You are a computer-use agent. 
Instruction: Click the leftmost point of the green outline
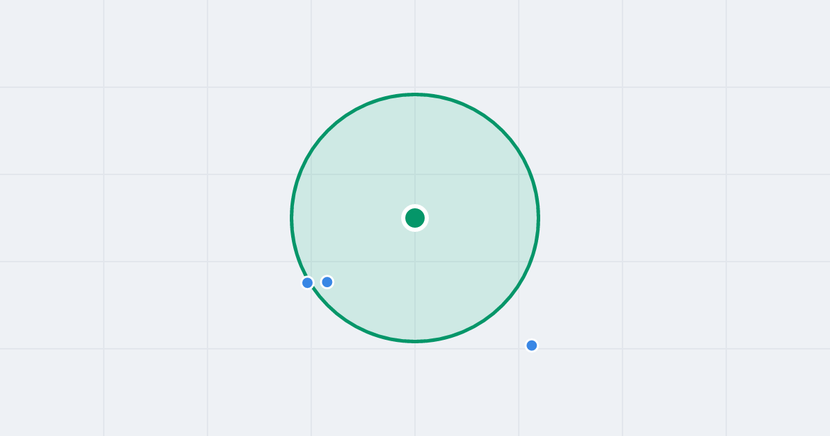(292, 218)
